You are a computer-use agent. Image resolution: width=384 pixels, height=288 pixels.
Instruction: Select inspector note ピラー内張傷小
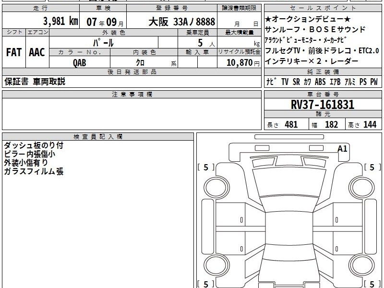(29, 154)
